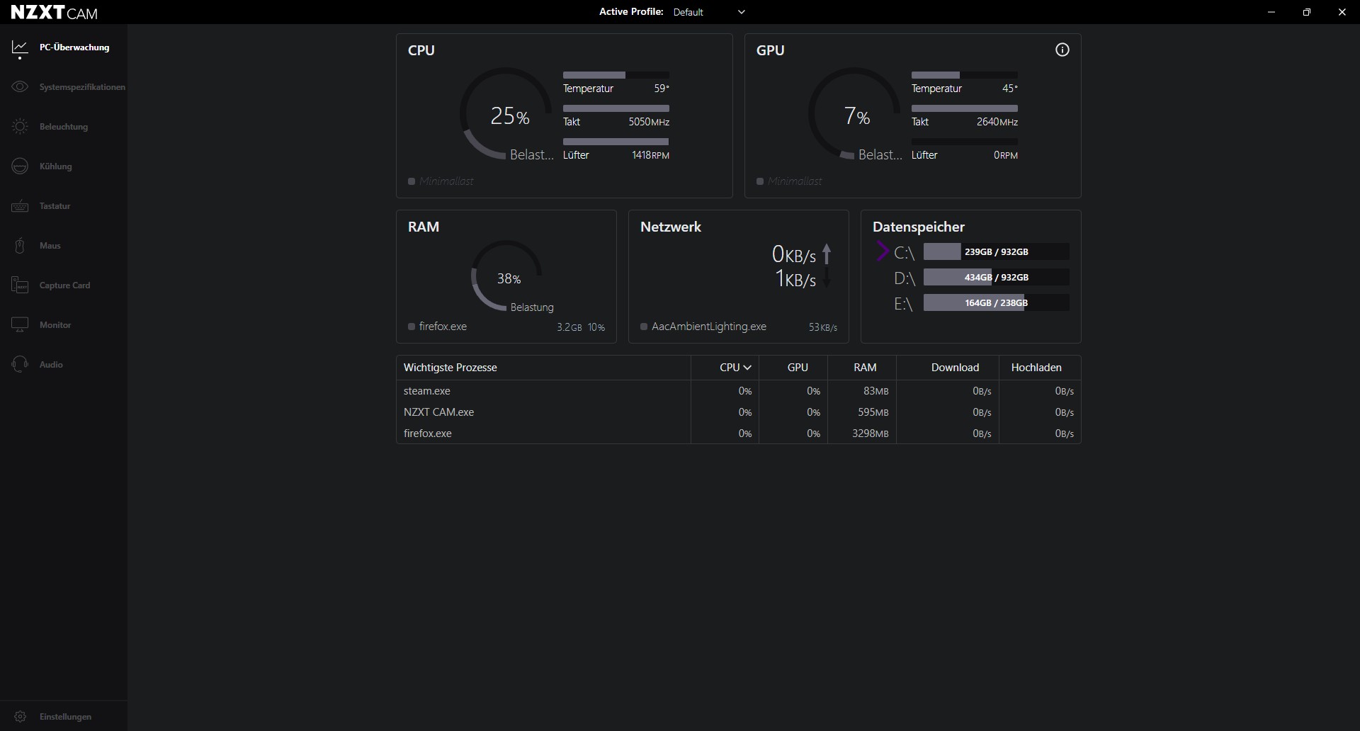The height and width of the screenshot is (731, 1360).
Task: Expand the C:\ drive entry
Action: click(x=883, y=251)
